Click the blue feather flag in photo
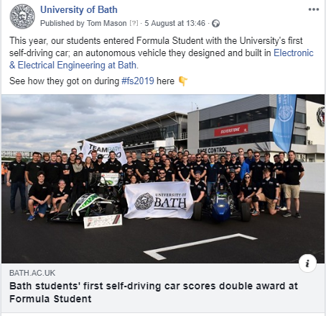The width and height of the screenshot is (326, 316). [x=284, y=123]
